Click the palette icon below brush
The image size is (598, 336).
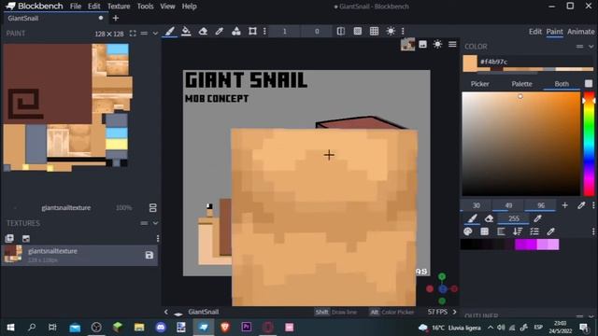coord(468,231)
